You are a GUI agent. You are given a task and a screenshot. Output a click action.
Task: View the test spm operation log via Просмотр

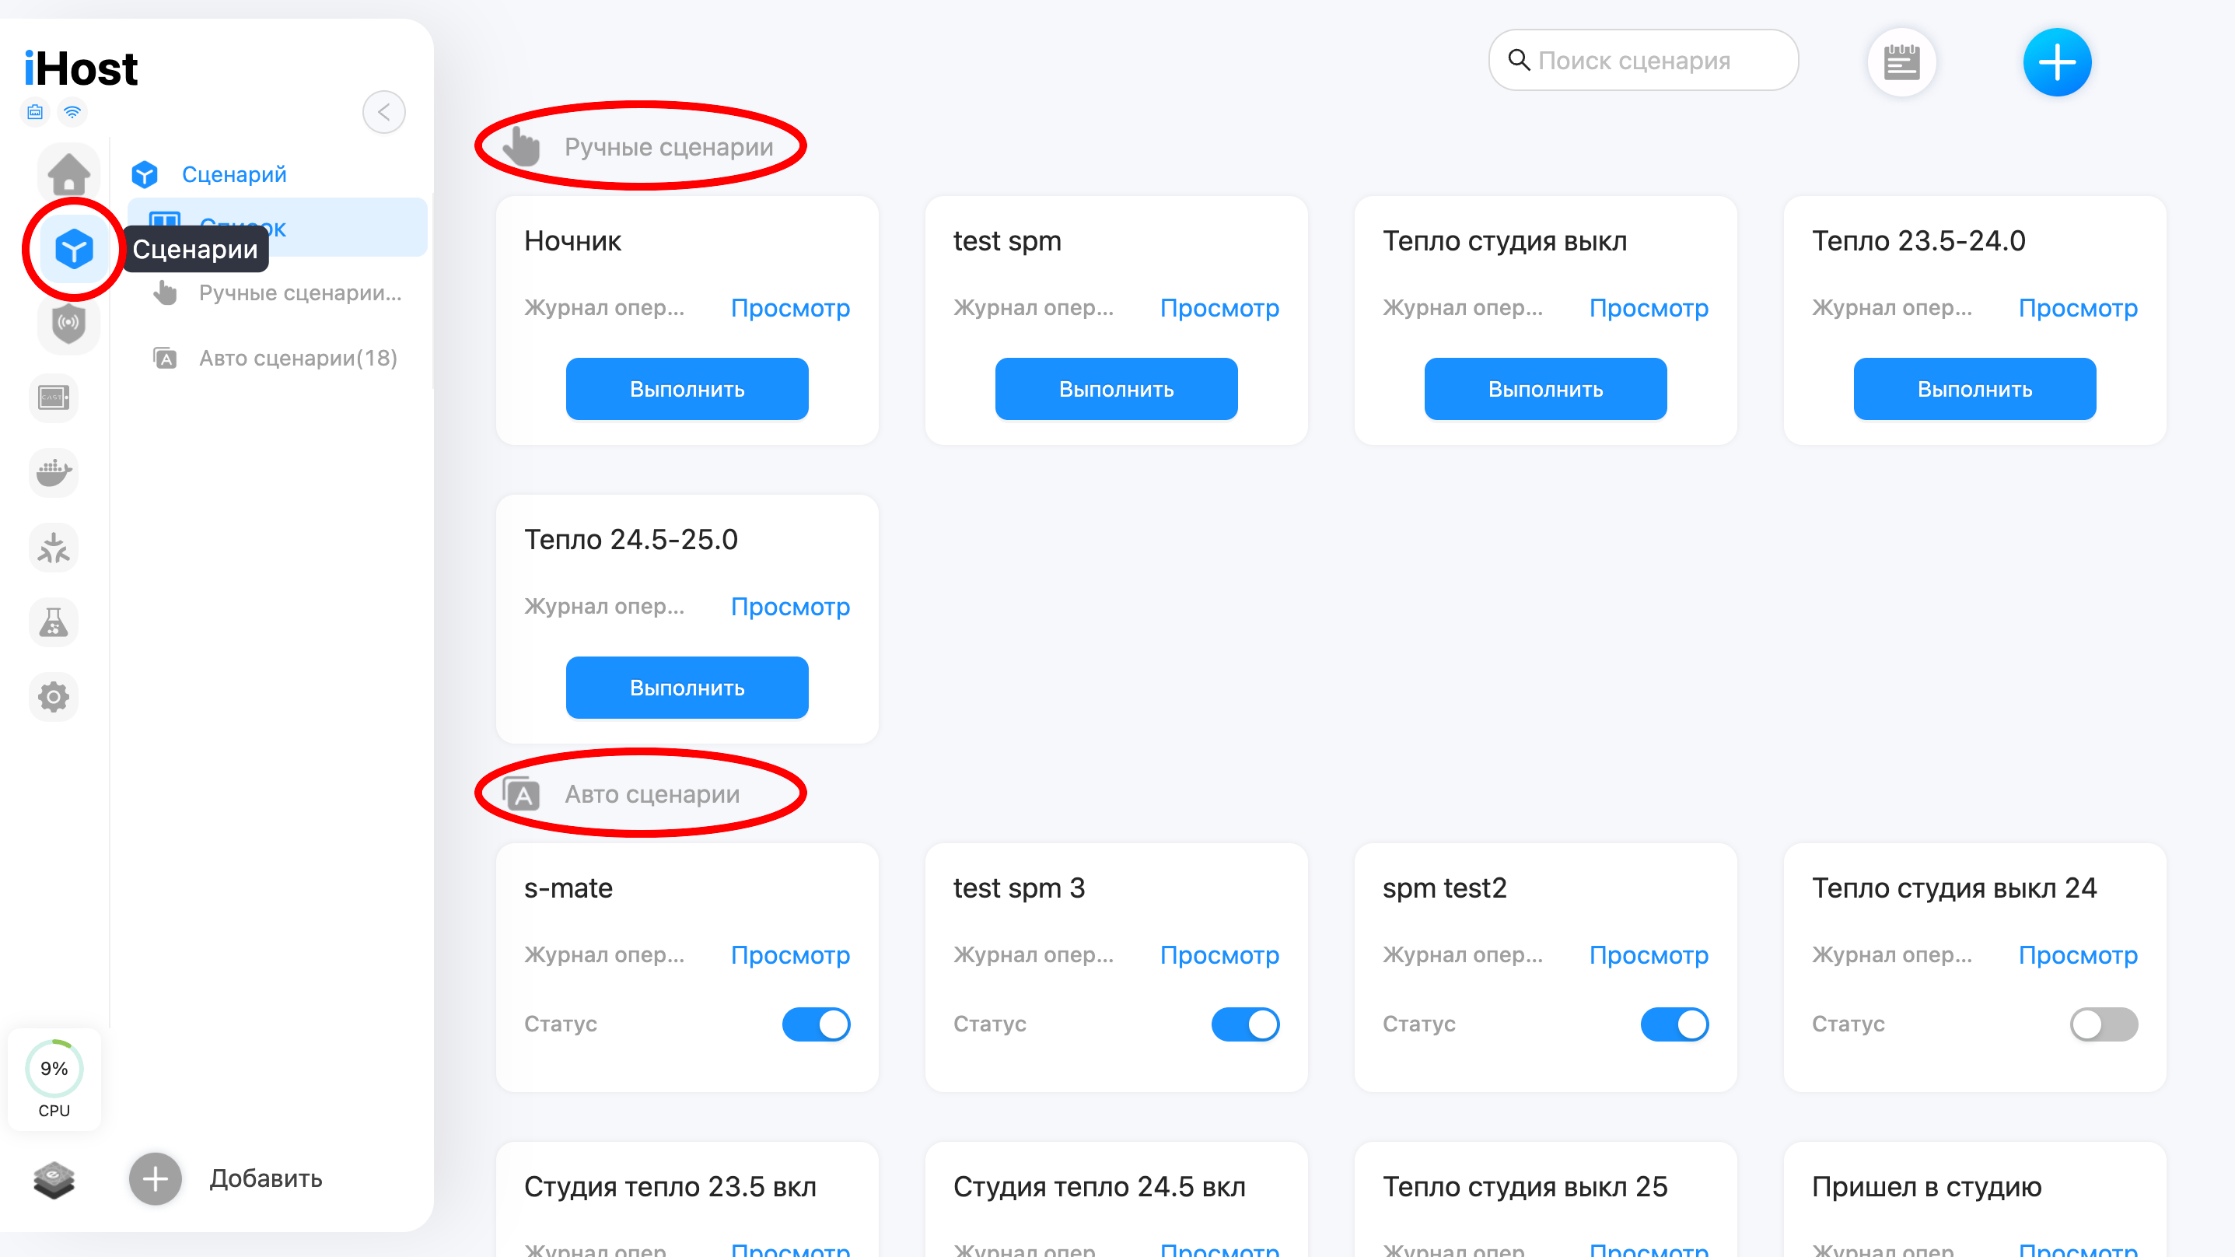(1219, 308)
